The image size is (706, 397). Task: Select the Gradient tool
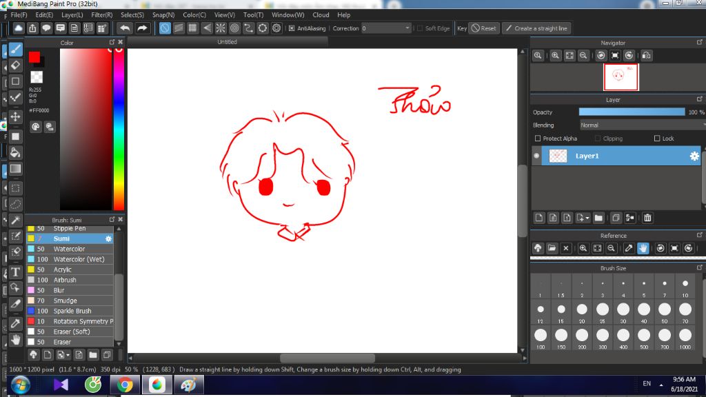(15, 169)
